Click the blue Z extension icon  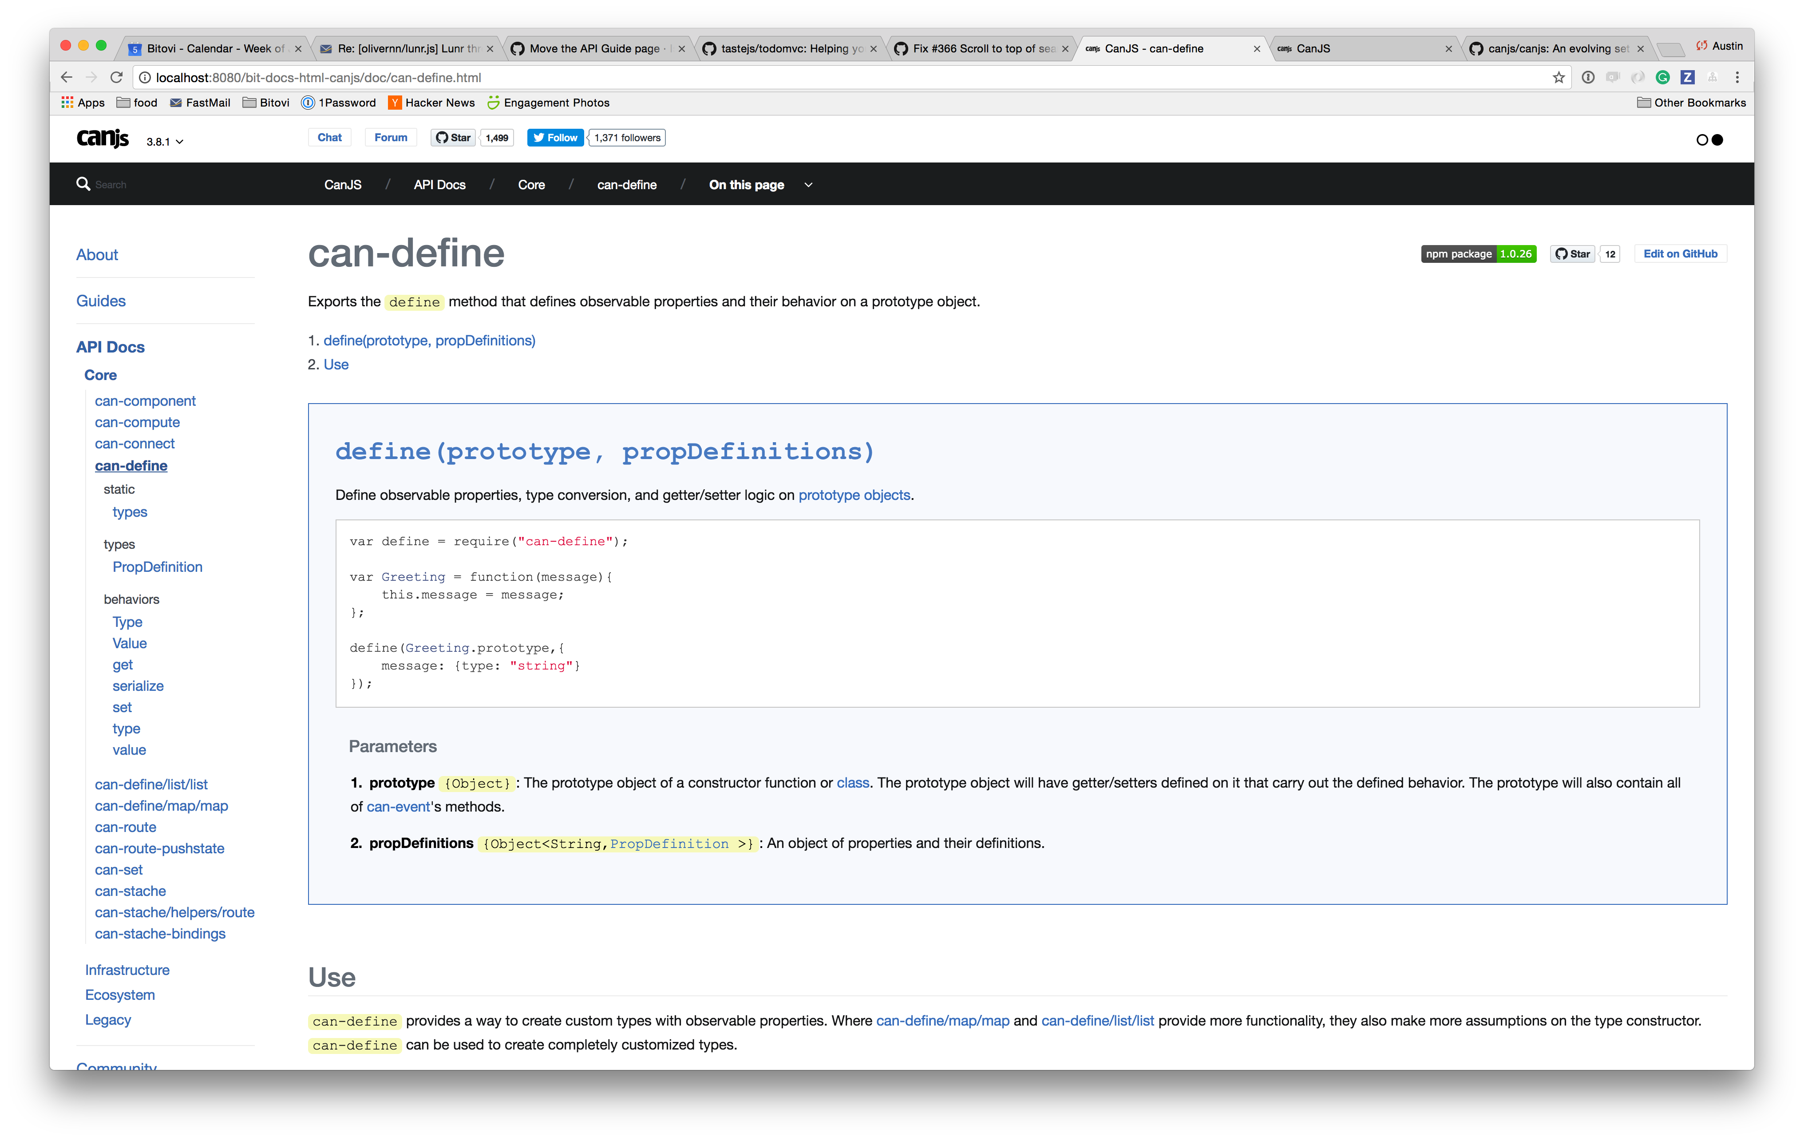point(1687,77)
